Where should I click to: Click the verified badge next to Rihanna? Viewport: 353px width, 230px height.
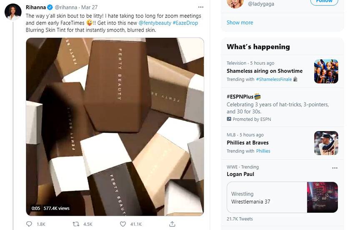point(50,8)
